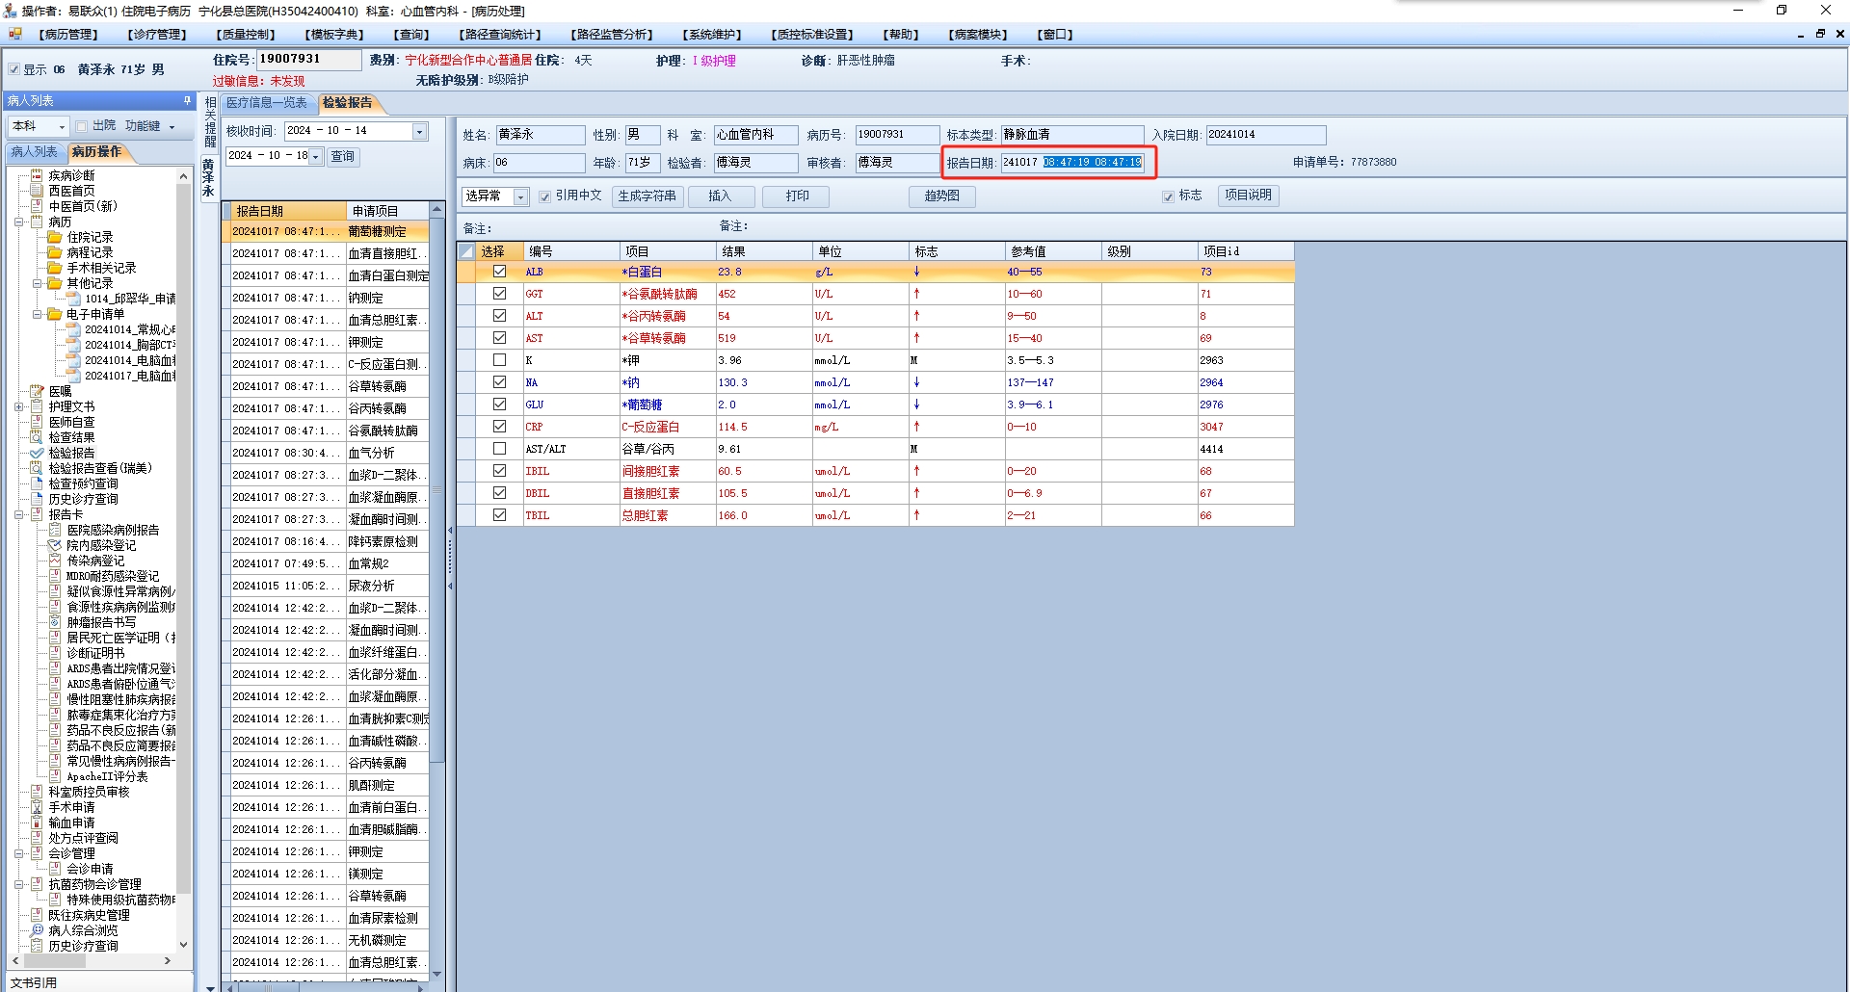The height and width of the screenshot is (992, 1850).
Task: Click the 检验报告 checkmark icon
Action: (37, 453)
